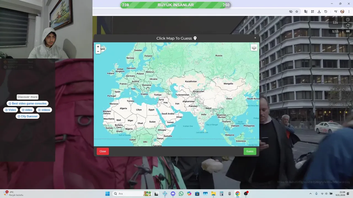Zoom out the map with minus button
This screenshot has height=198, width=353.
tap(98, 51)
